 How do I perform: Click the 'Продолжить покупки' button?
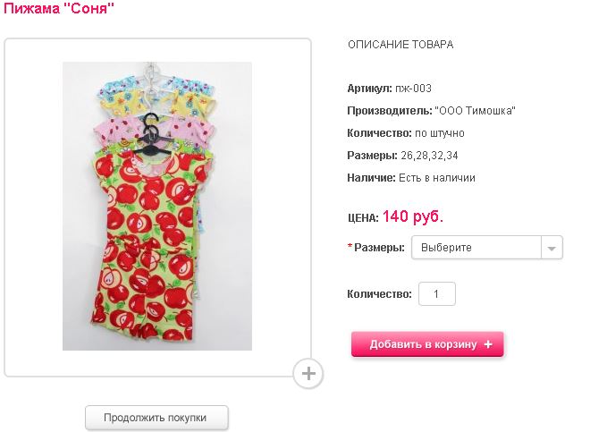coord(156,417)
